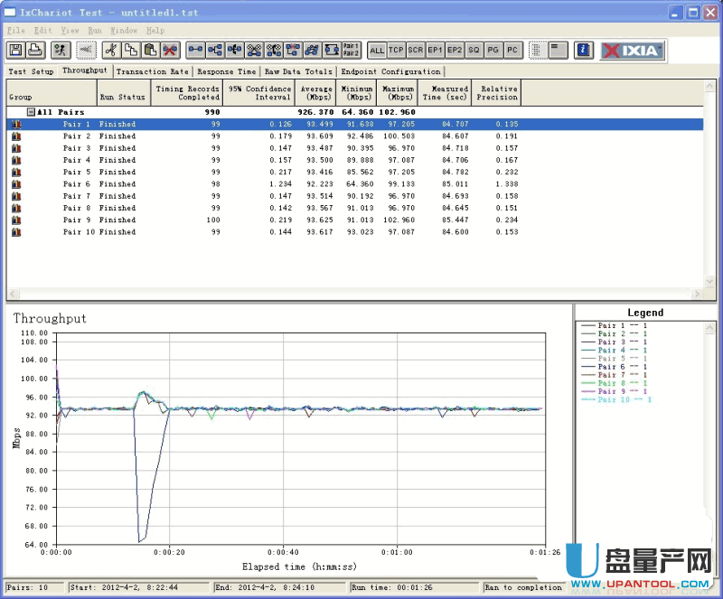
Task: Click the Print icon in toolbar
Action: point(35,51)
